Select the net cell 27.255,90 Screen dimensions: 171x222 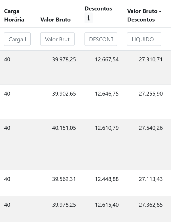(151, 94)
